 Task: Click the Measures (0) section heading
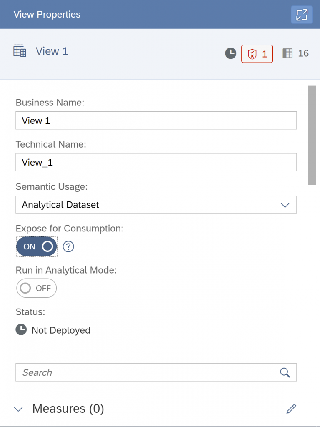[x=68, y=409]
